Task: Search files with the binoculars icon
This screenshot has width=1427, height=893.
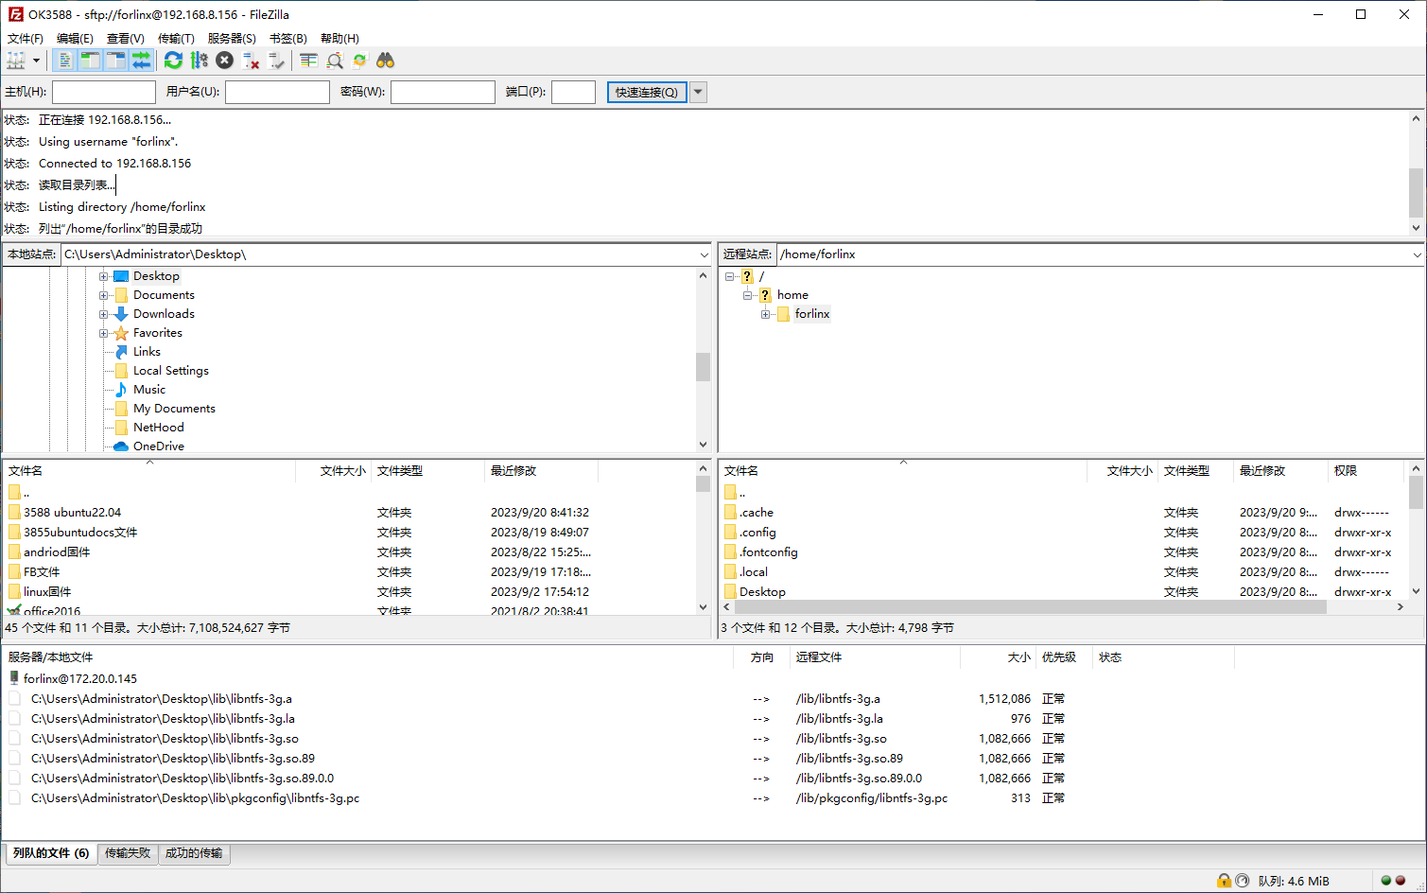Action: tap(385, 61)
